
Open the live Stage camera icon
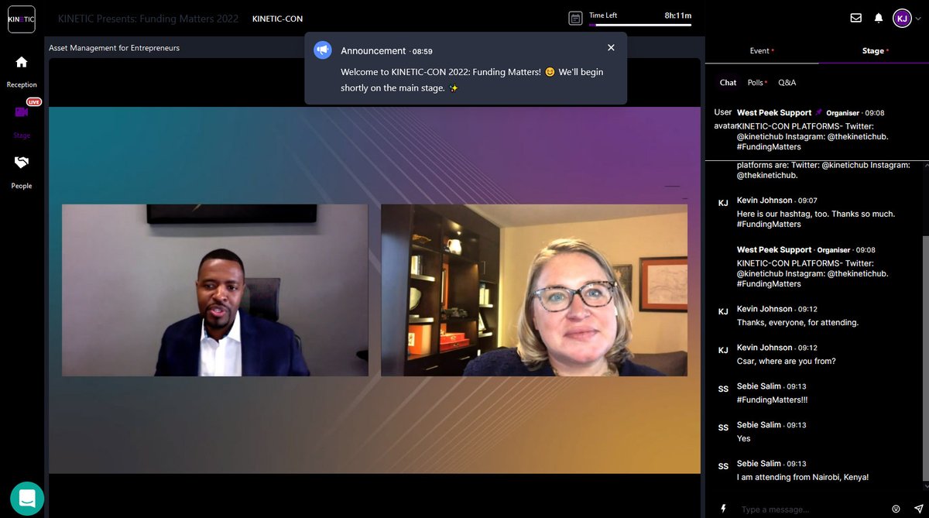(x=22, y=112)
